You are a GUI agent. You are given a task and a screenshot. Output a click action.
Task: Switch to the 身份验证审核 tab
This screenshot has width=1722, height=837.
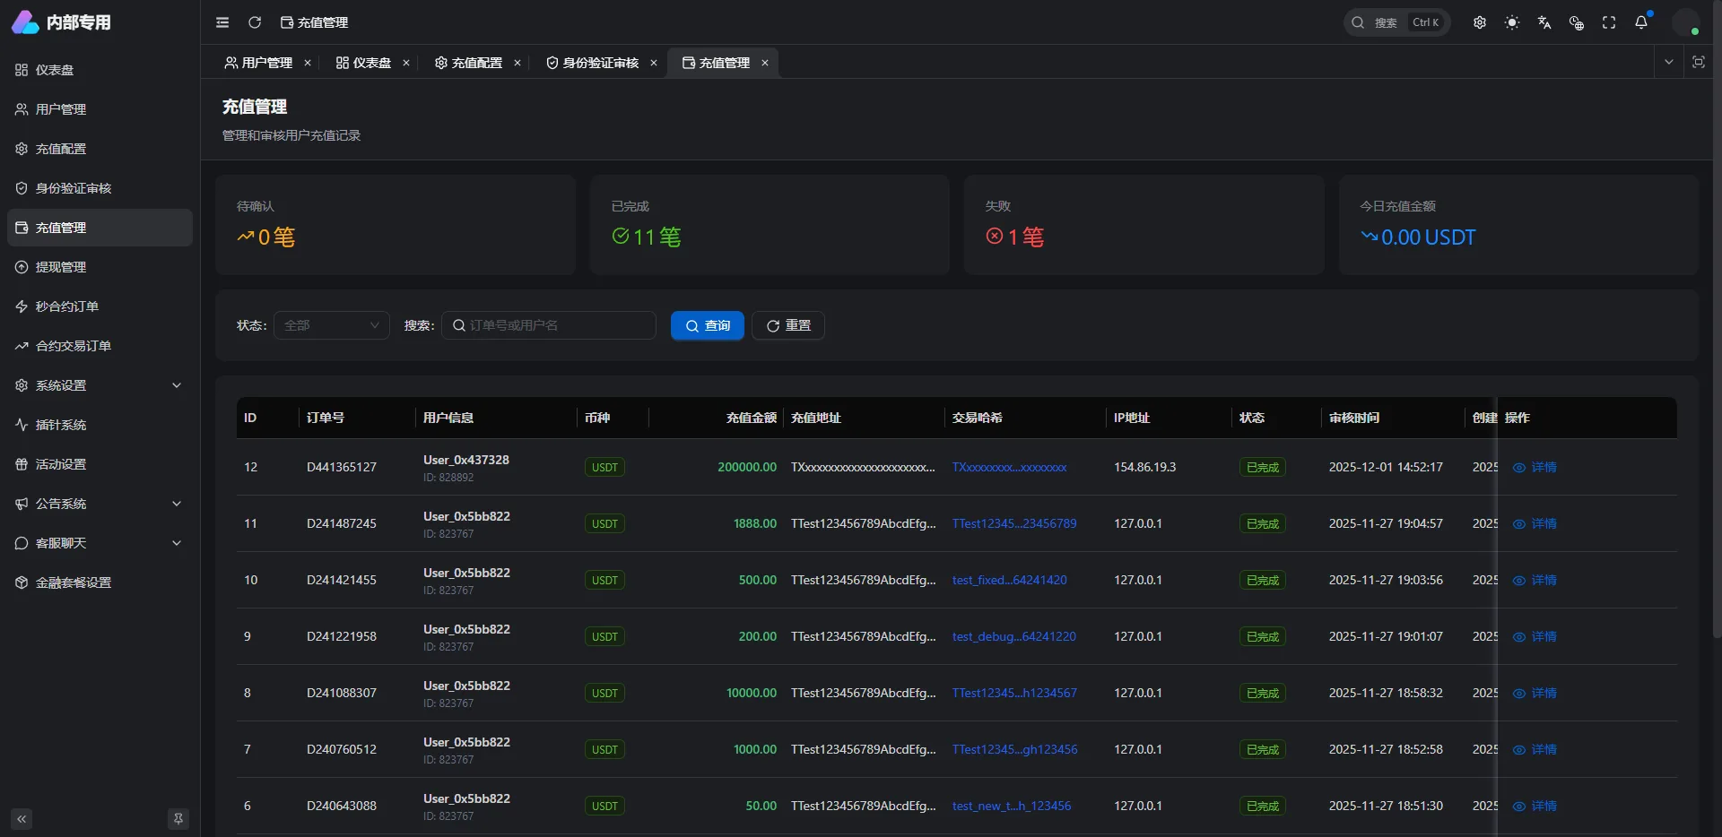pyautogui.click(x=600, y=63)
